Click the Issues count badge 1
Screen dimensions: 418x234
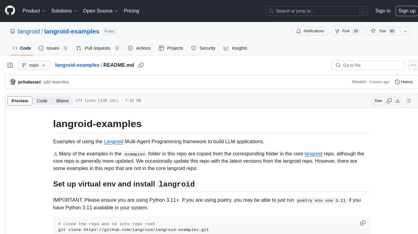65,48
